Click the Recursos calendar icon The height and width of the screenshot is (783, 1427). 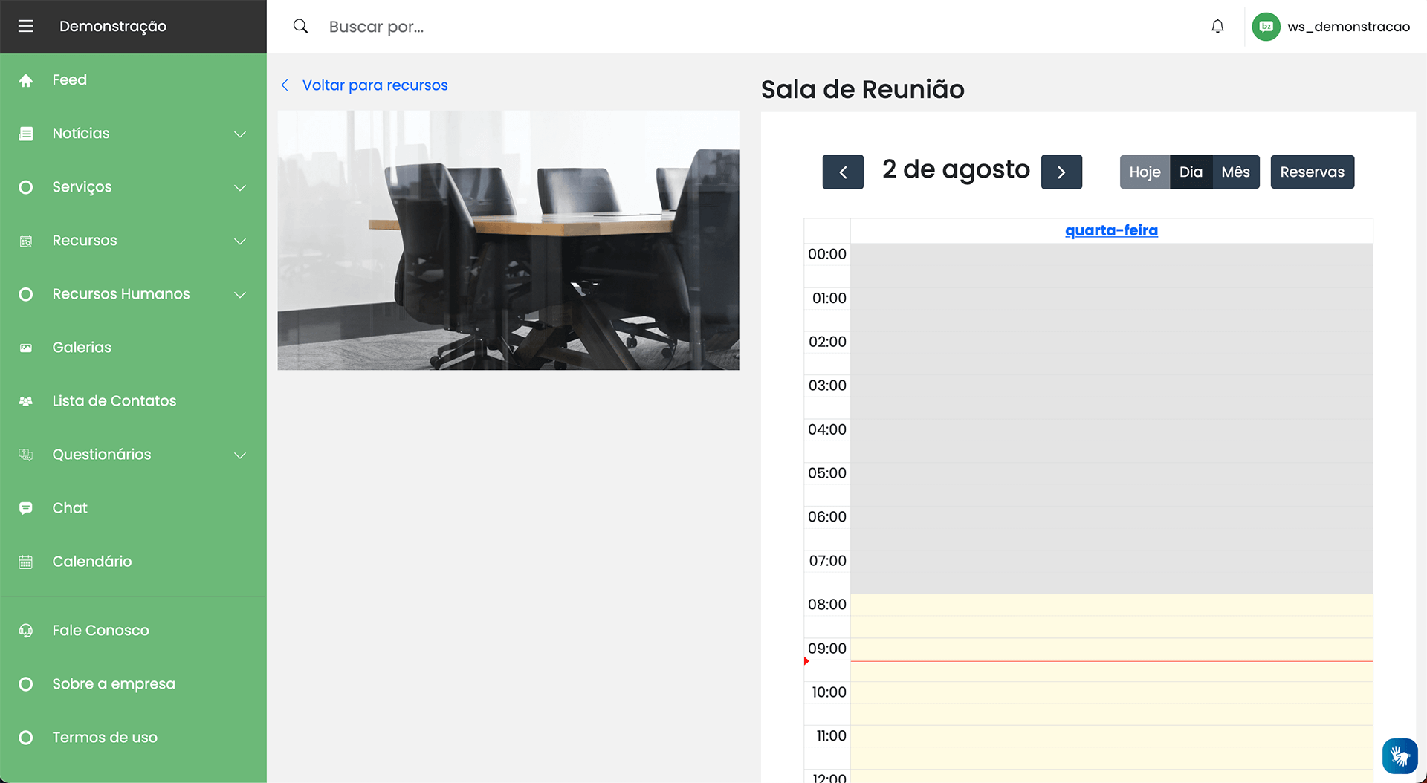[x=26, y=241]
